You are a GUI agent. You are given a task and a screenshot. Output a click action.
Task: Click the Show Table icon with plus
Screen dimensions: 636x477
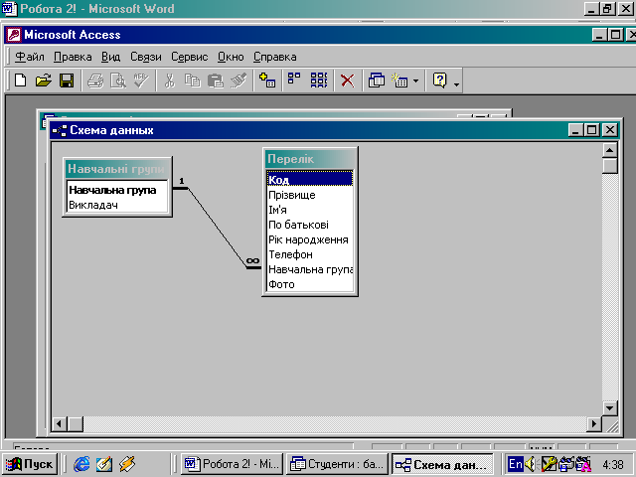(x=267, y=80)
